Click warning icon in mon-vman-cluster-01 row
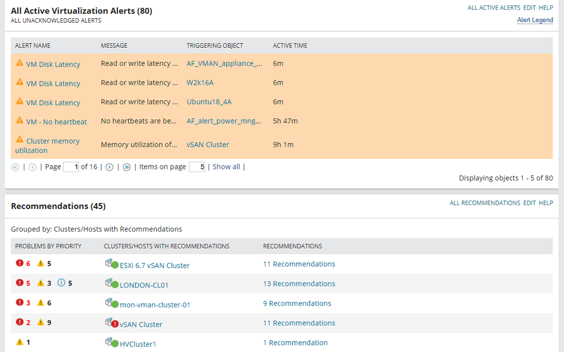Viewport: 564px width, 352px height. pos(41,302)
